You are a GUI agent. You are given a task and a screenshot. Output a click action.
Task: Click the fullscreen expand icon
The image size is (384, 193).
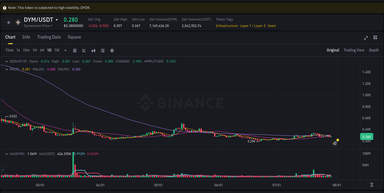(366, 38)
